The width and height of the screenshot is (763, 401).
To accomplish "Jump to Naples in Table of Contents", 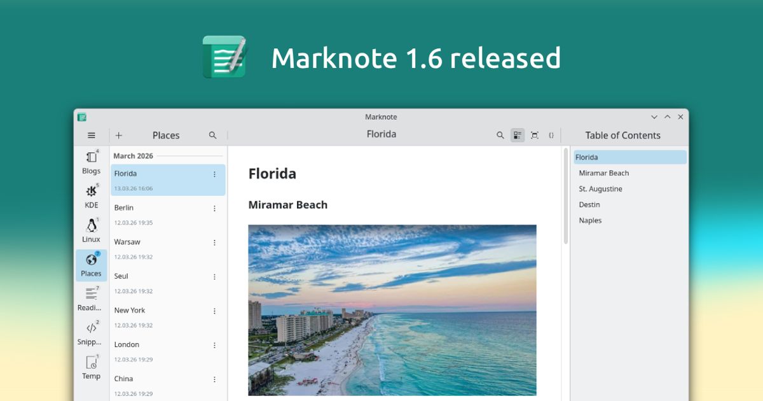I will [629, 220].
